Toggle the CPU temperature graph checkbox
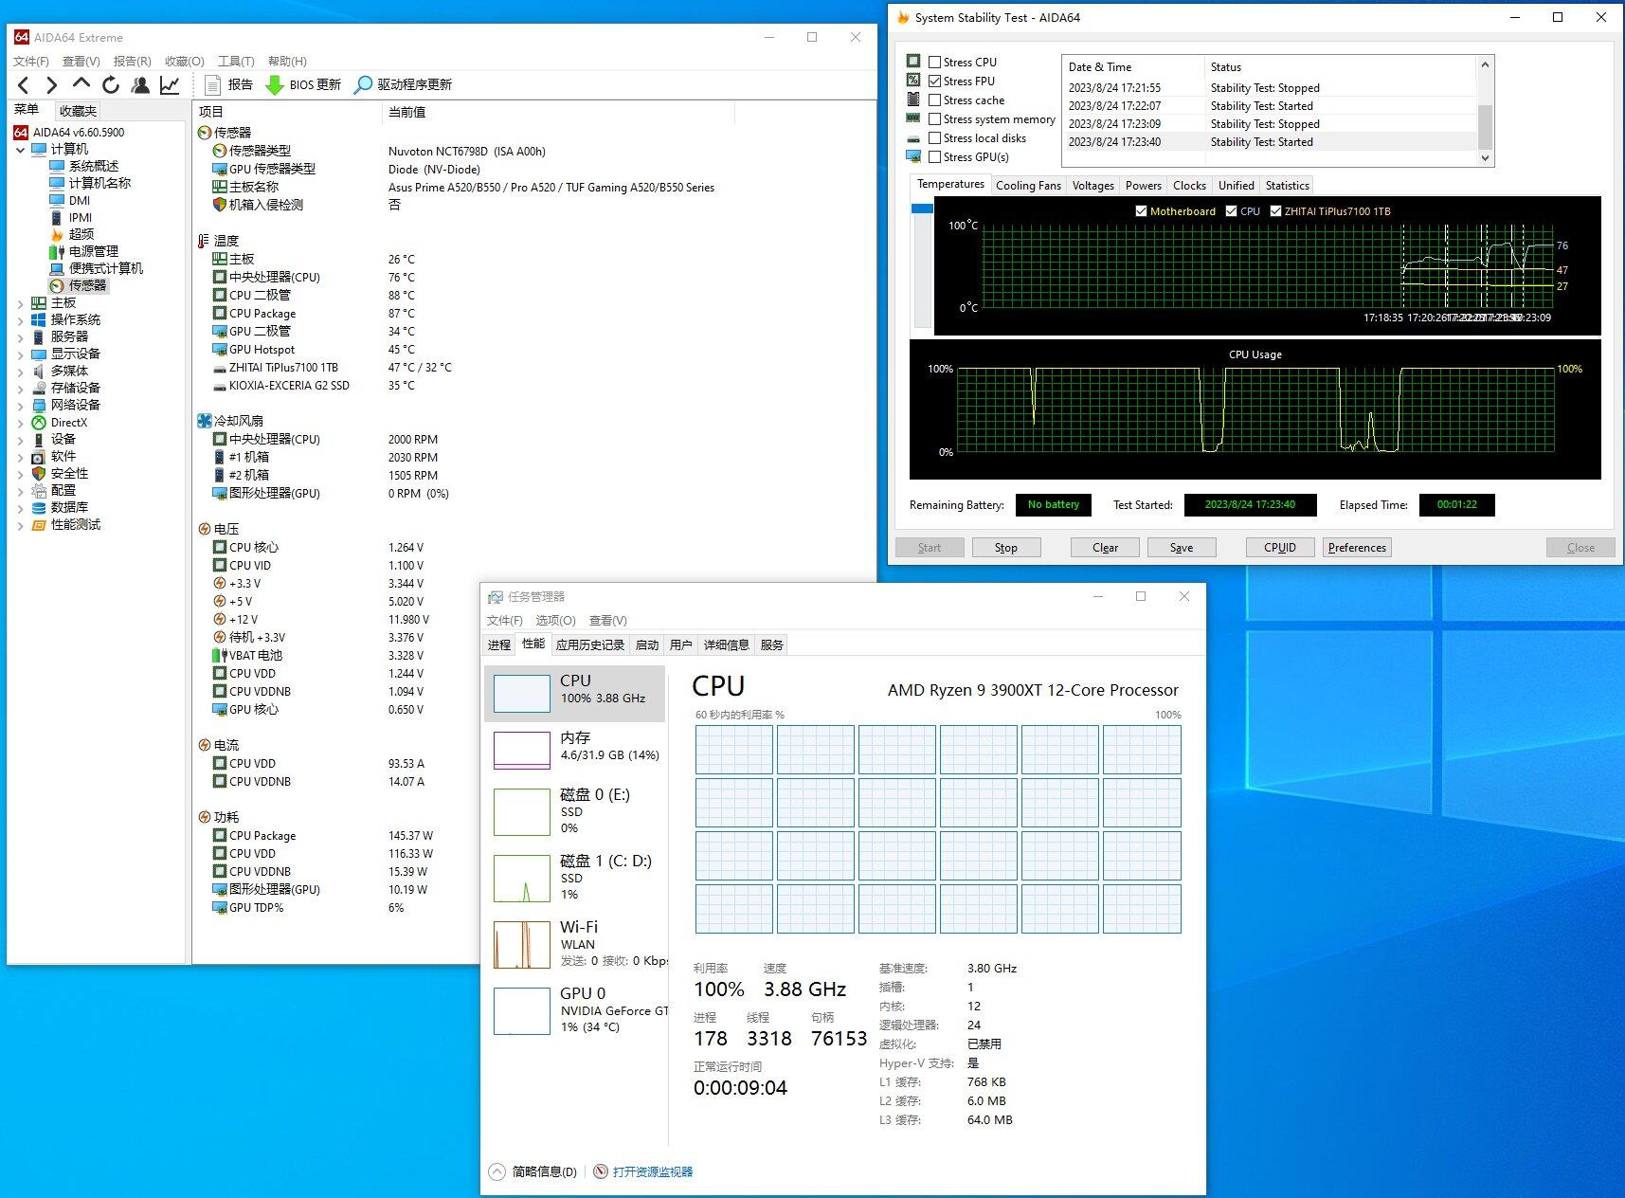This screenshot has height=1198, width=1625. tap(1231, 211)
